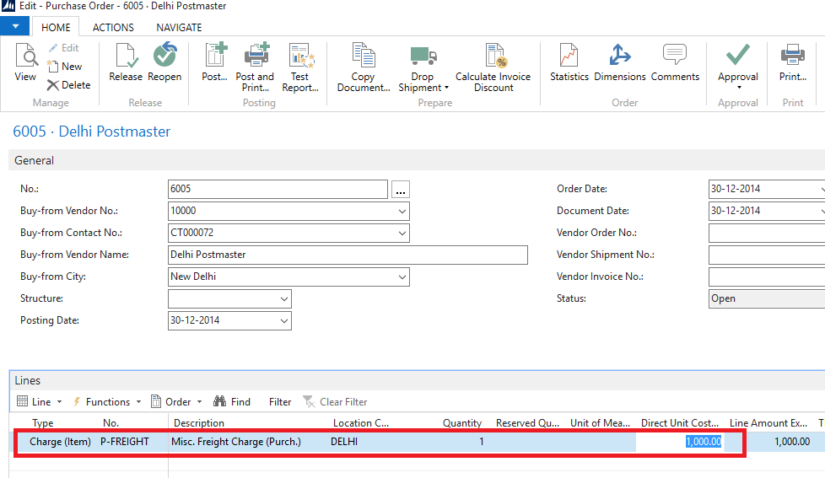Switch to the HOME tab
The height and width of the screenshot is (478, 825).
[x=56, y=27]
